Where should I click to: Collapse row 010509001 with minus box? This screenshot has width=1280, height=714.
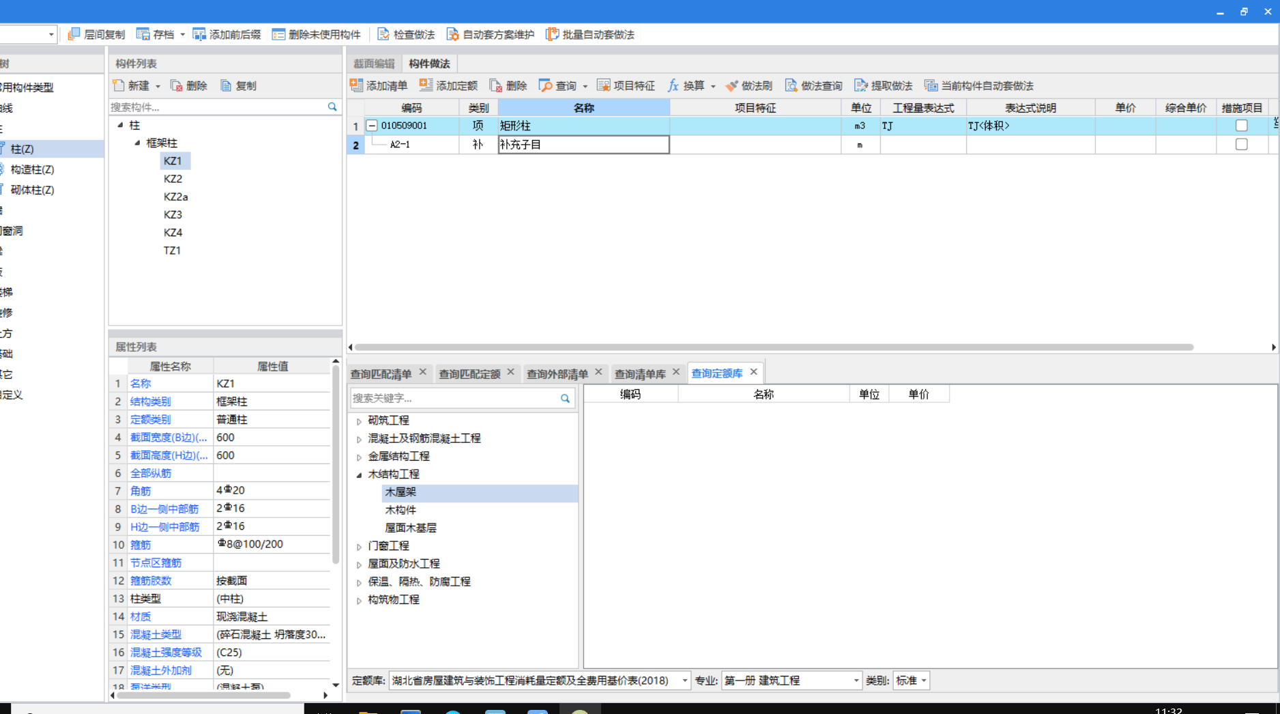[x=372, y=126]
